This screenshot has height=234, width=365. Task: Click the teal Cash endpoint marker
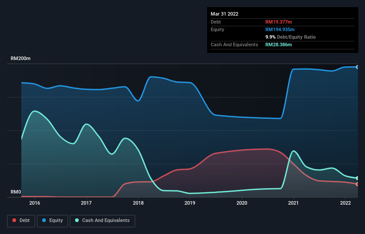(x=357, y=178)
